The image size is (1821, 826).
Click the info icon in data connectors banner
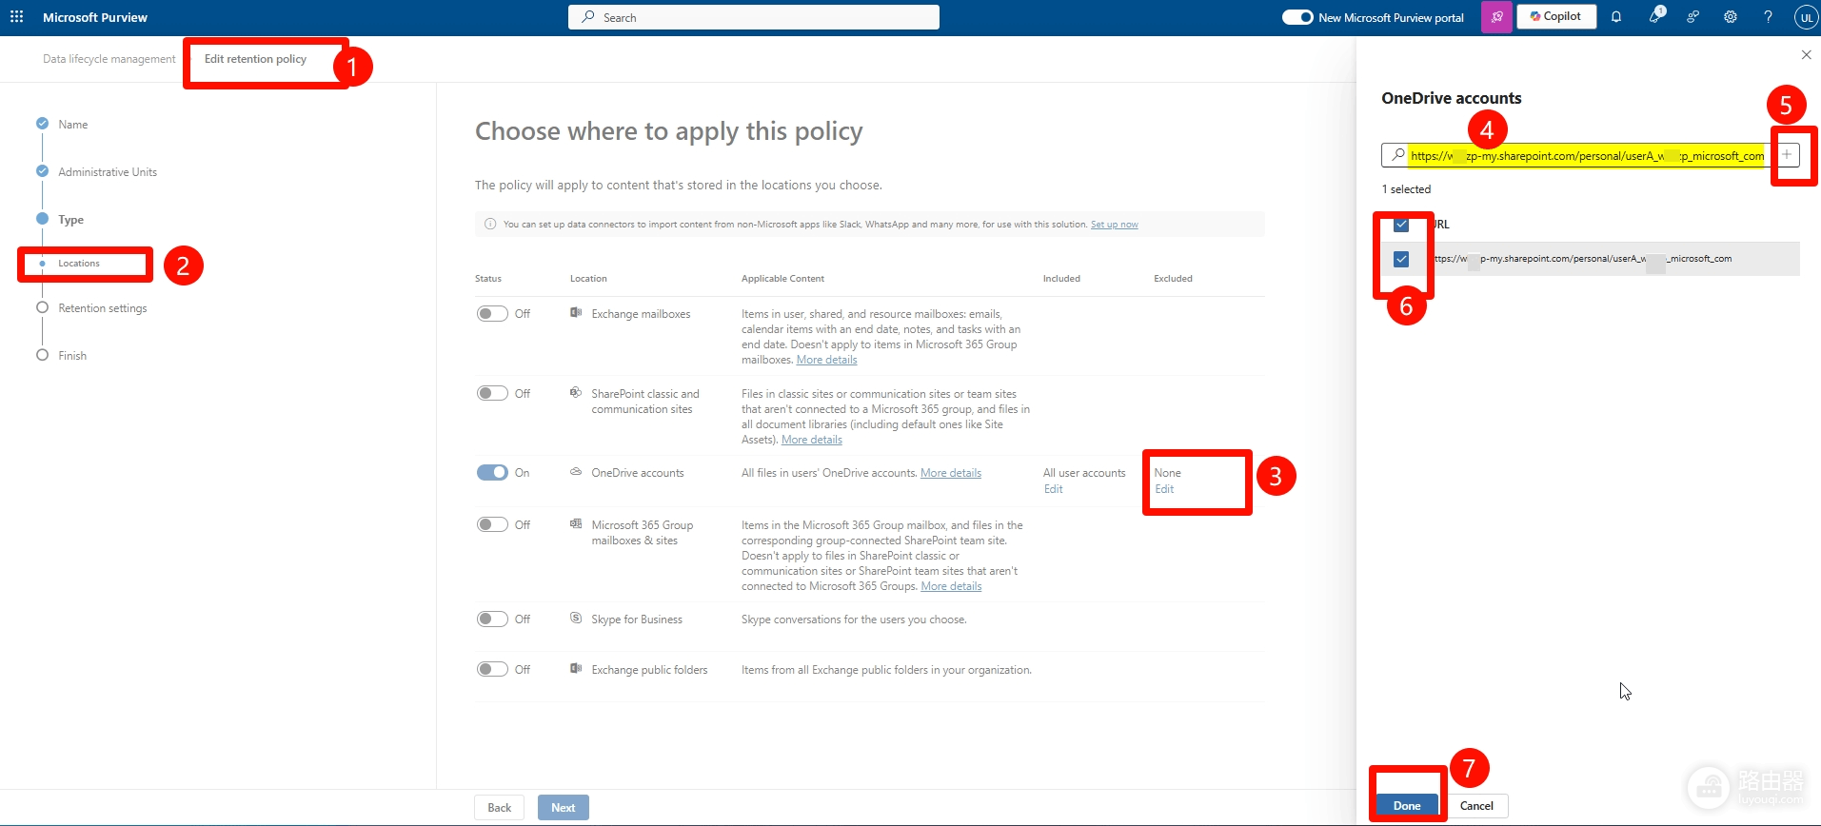pyautogui.click(x=490, y=225)
